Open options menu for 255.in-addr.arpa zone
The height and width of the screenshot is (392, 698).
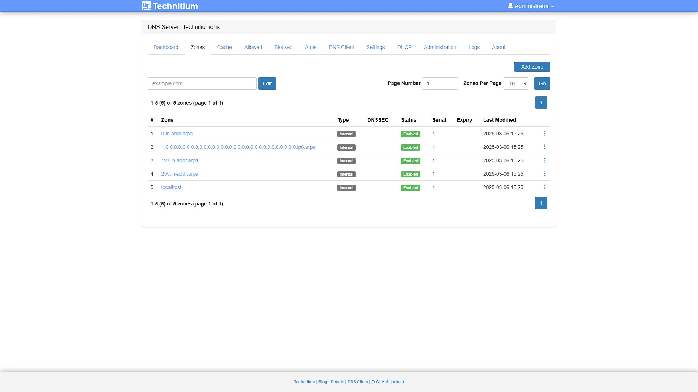point(545,174)
